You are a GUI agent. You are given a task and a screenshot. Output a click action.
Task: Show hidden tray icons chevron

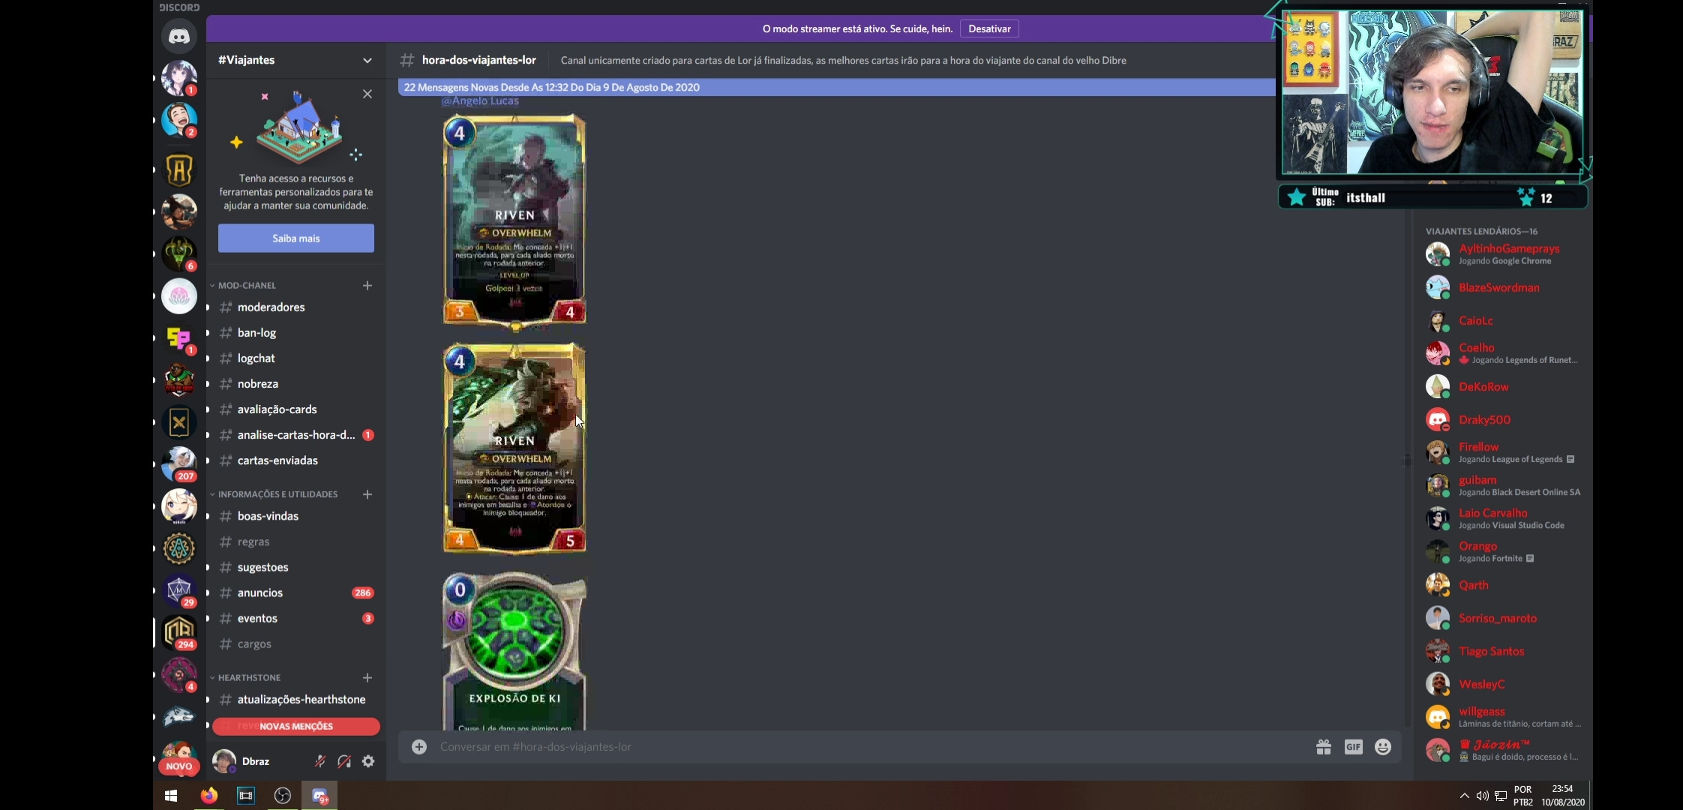coord(1464,796)
